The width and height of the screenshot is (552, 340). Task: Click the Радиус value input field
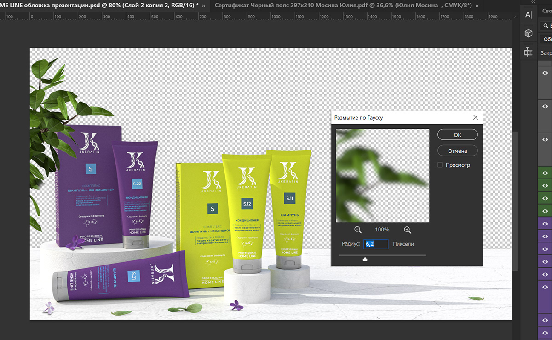(376, 244)
